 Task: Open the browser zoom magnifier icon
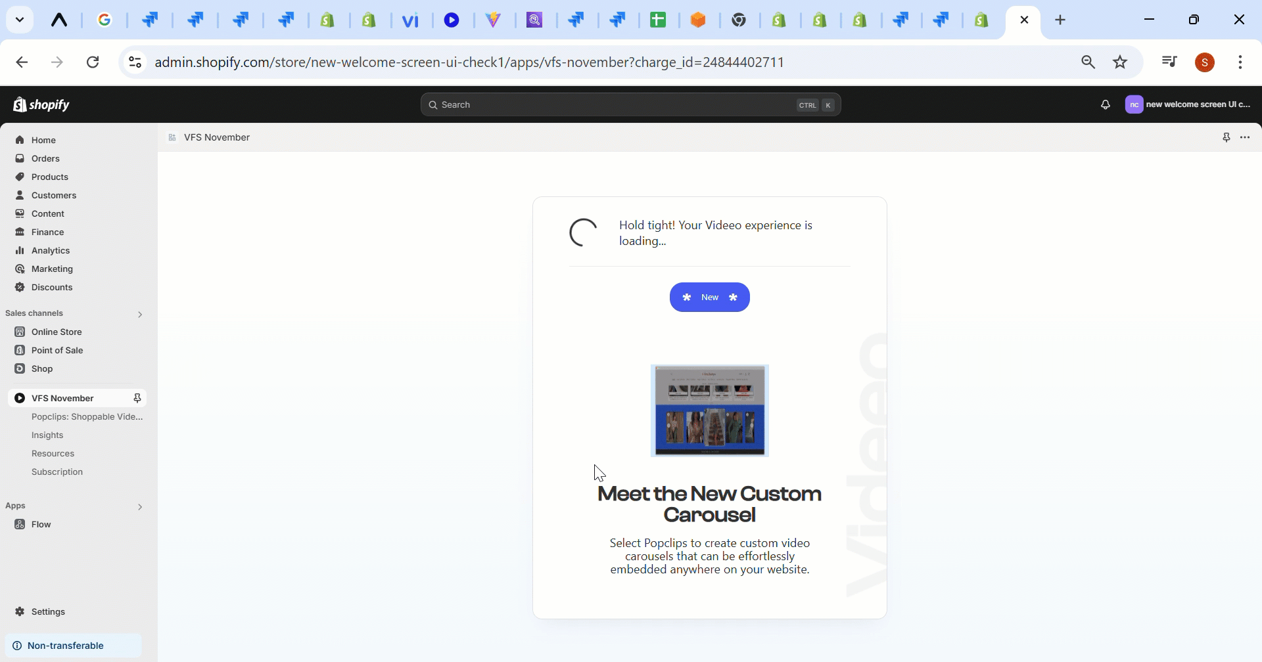coord(1088,62)
